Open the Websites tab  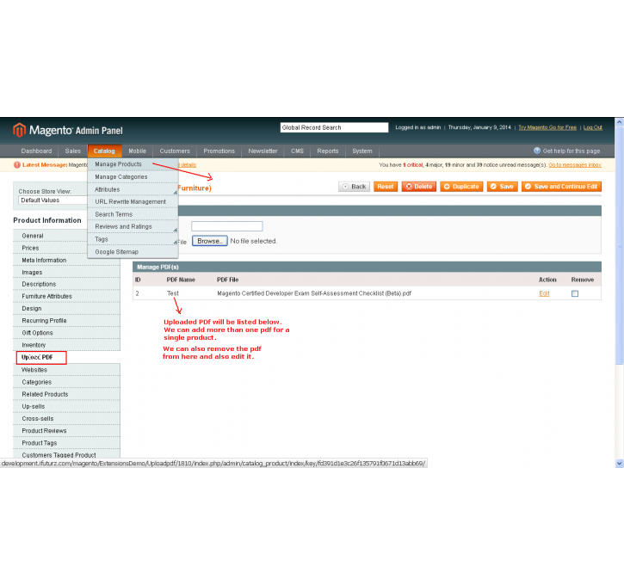[66, 370]
